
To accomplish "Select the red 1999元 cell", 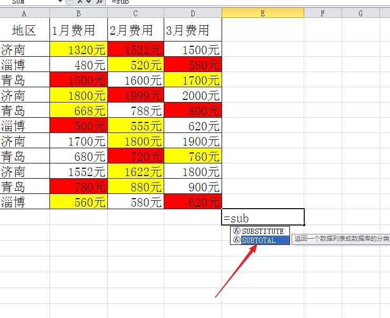I will click(136, 95).
